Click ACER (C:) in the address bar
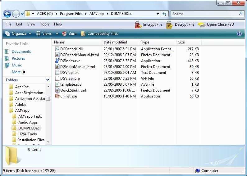This screenshot has width=247, height=176. point(45,14)
